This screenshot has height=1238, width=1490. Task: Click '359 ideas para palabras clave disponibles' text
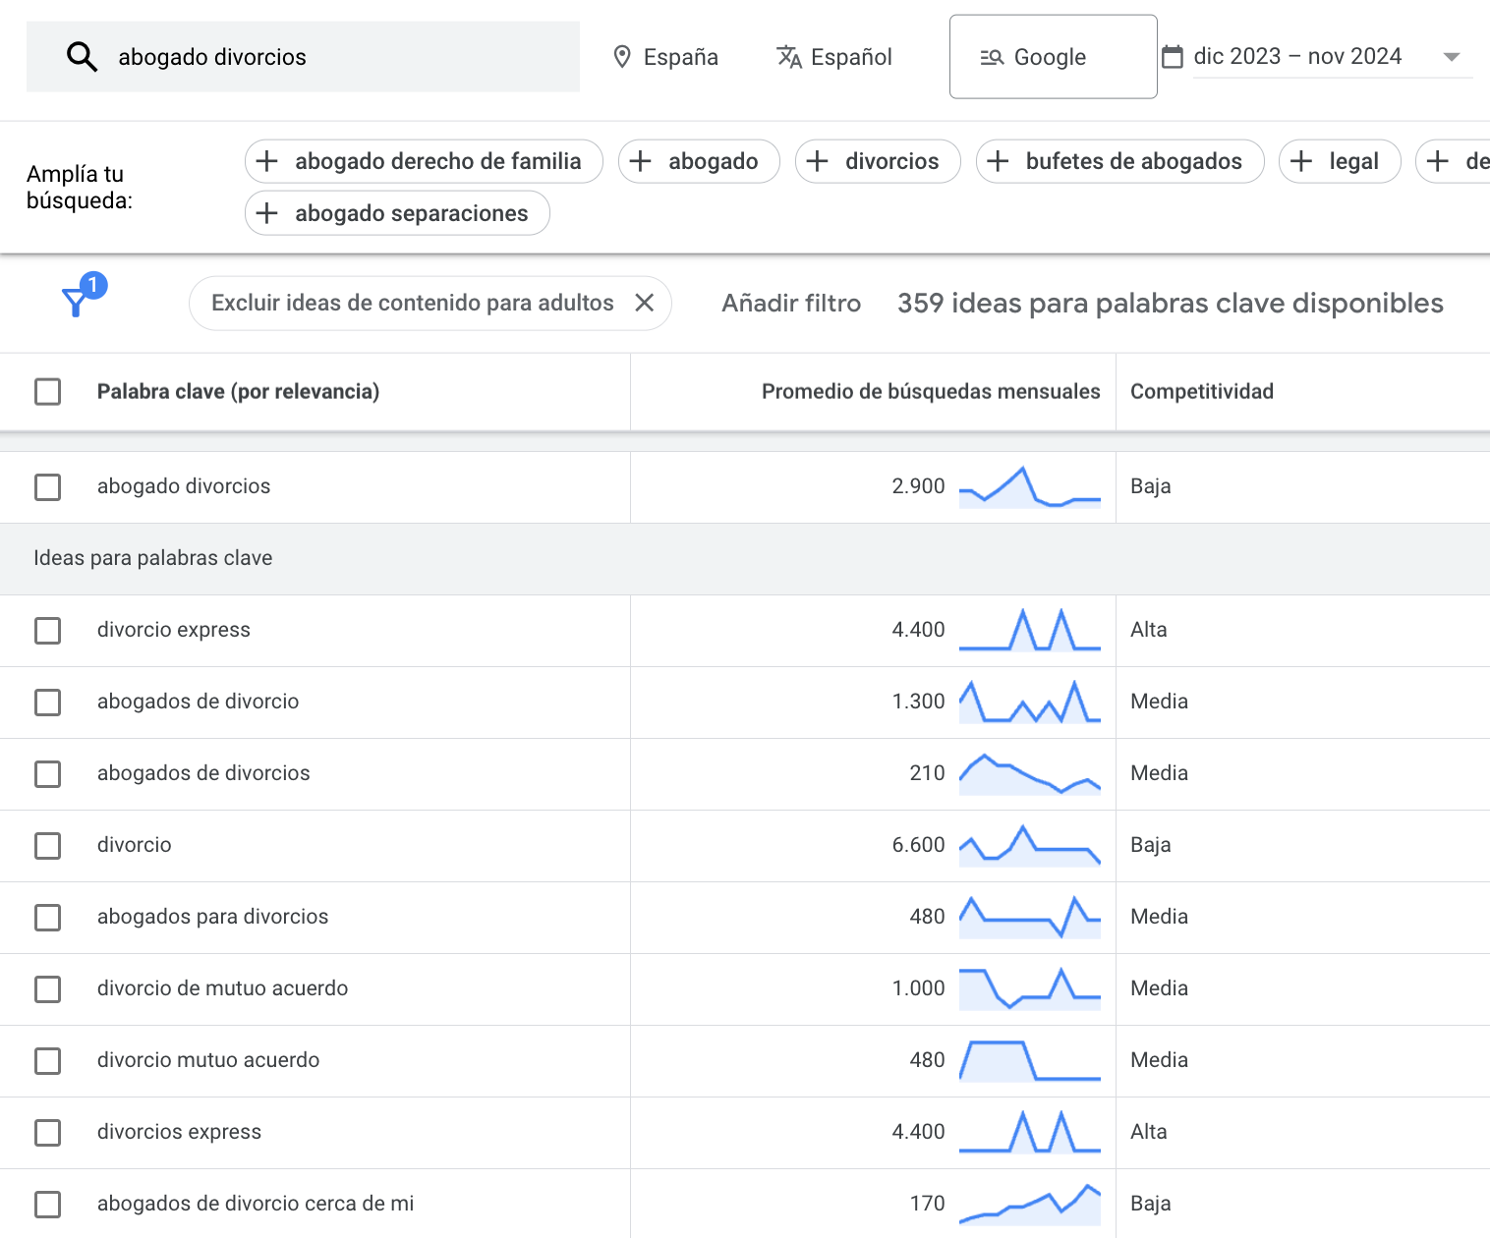tap(1171, 303)
